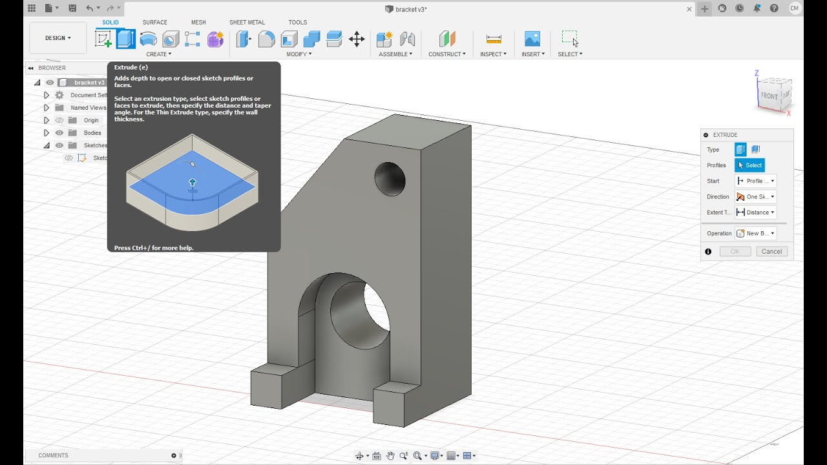Select the Press Pull tool
The image size is (827, 465).
point(244,39)
